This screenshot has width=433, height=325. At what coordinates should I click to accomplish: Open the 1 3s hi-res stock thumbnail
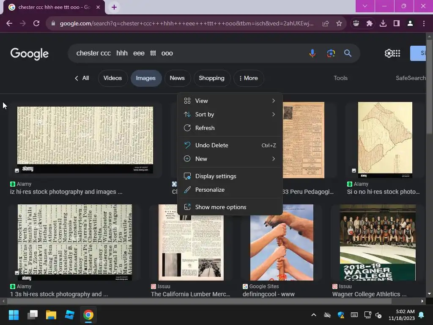click(75, 242)
